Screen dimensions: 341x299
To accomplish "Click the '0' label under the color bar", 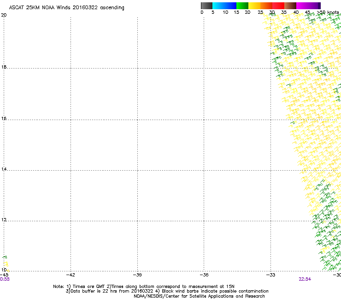I will point(202,12).
